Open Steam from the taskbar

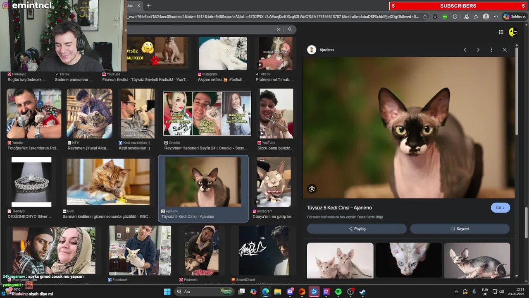click(x=362, y=292)
